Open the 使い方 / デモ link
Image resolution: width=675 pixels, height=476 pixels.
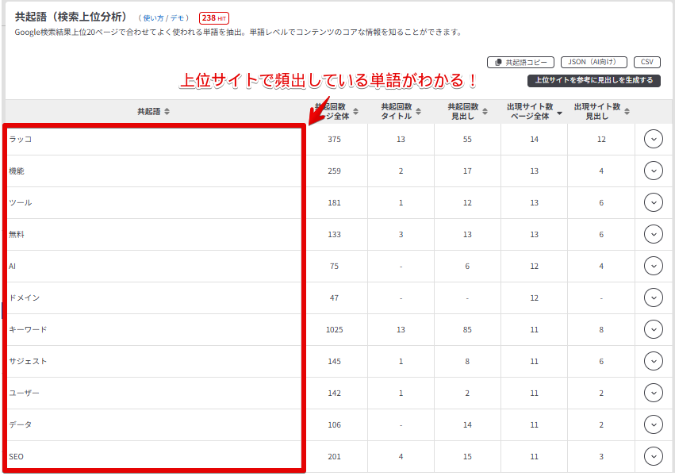[x=164, y=17]
